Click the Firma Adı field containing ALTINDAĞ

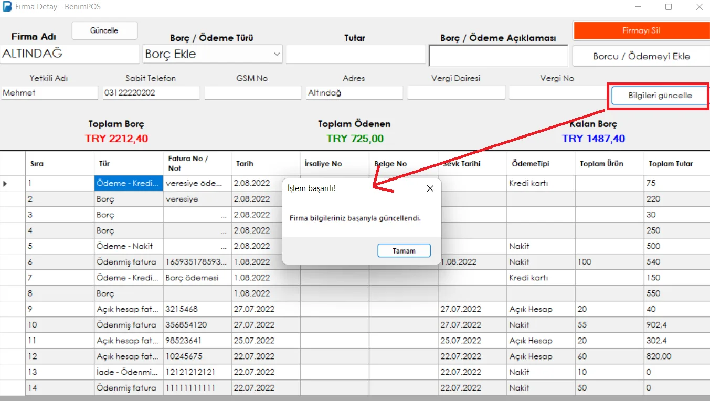pos(70,54)
